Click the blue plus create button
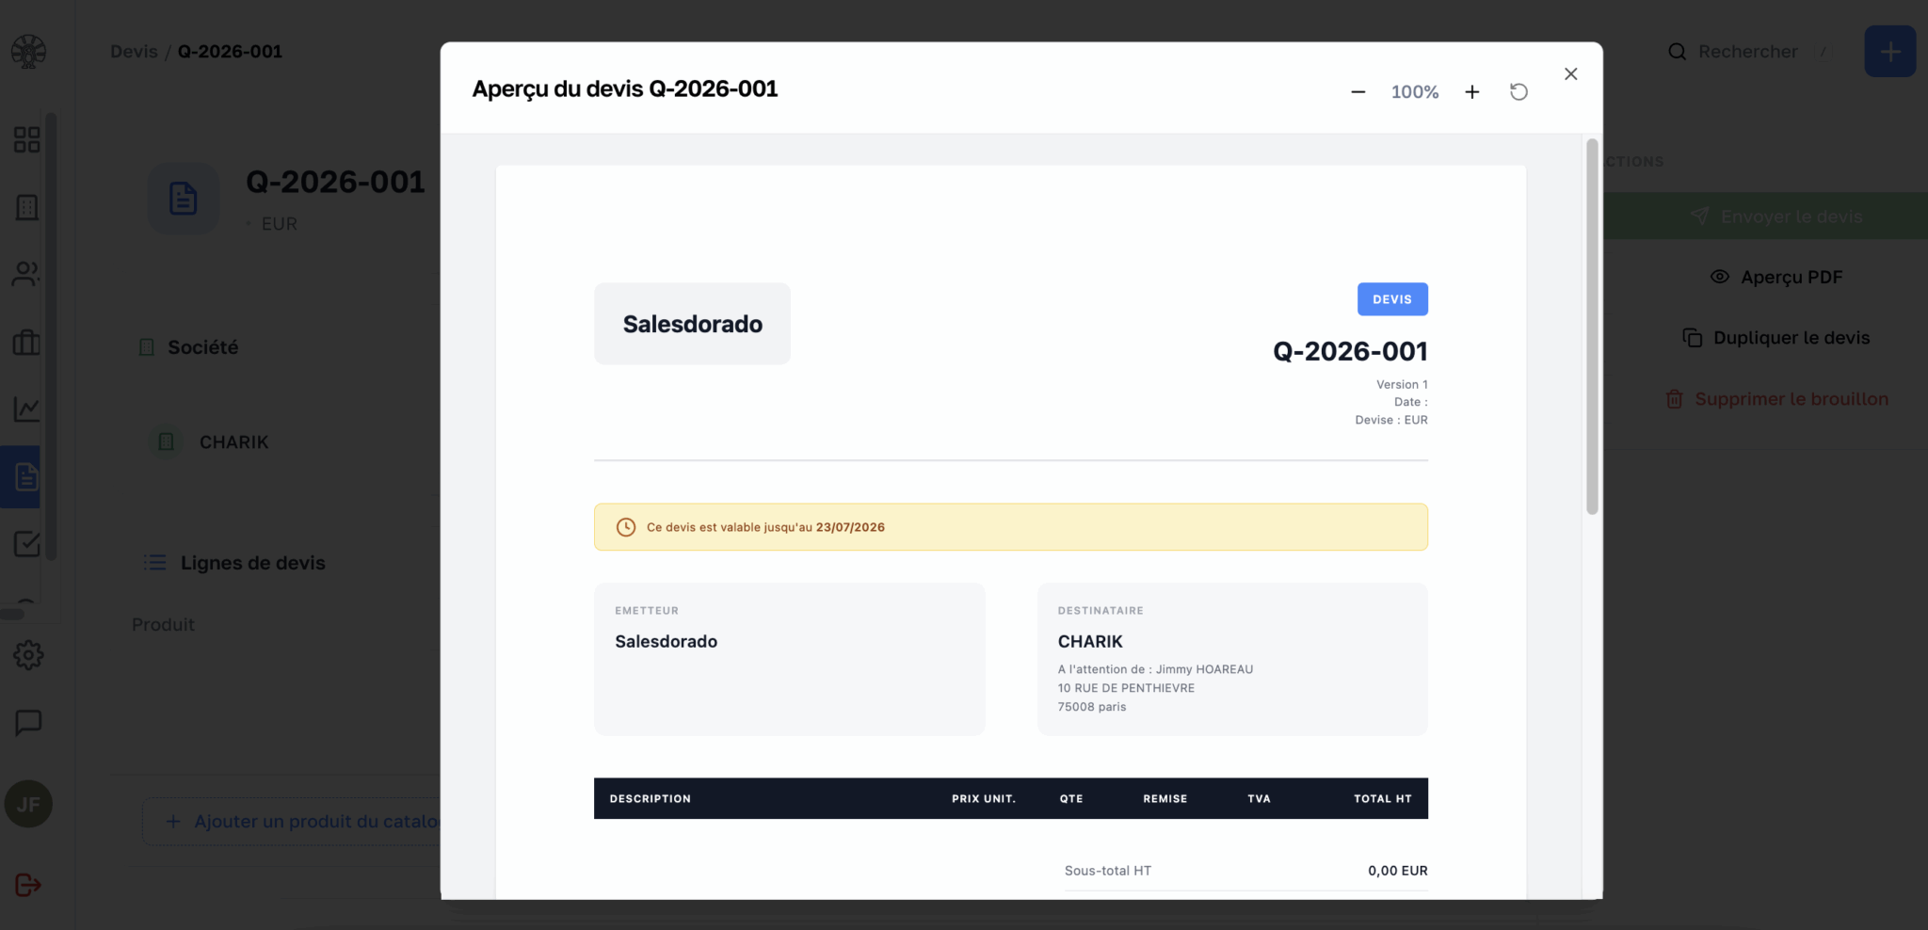Image resolution: width=1928 pixels, height=930 pixels. coord(1889,52)
